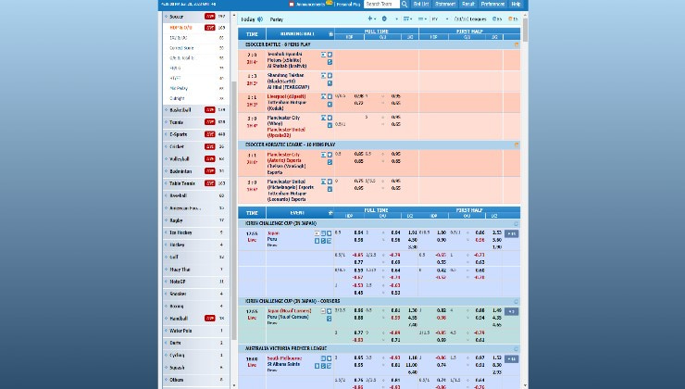The height and width of the screenshot is (389, 685).
Task: Add Manchester United (Michelangelo) match to favorites
Action: [330, 182]
